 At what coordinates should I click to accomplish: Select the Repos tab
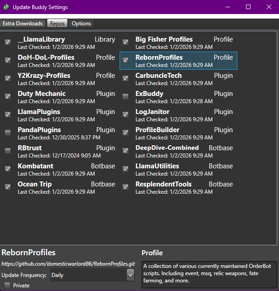(57, 24)
